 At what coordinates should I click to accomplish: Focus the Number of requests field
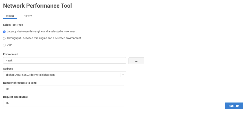point(64,89)
